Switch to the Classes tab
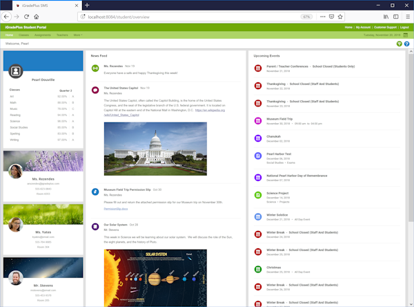This screenshot has width=414, height=307. click(x=24, y=35)
